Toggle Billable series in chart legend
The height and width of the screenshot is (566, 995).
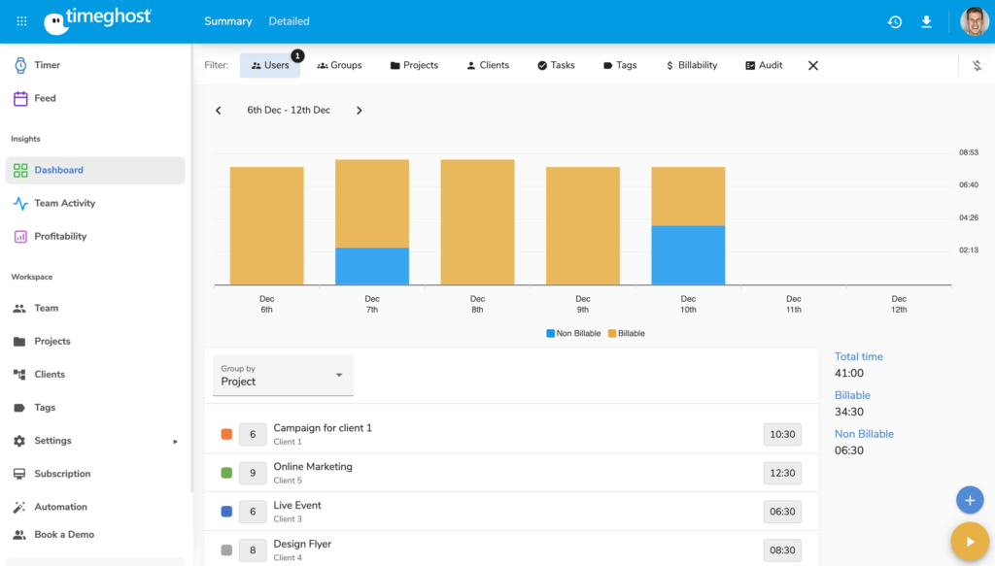(626, 333)
